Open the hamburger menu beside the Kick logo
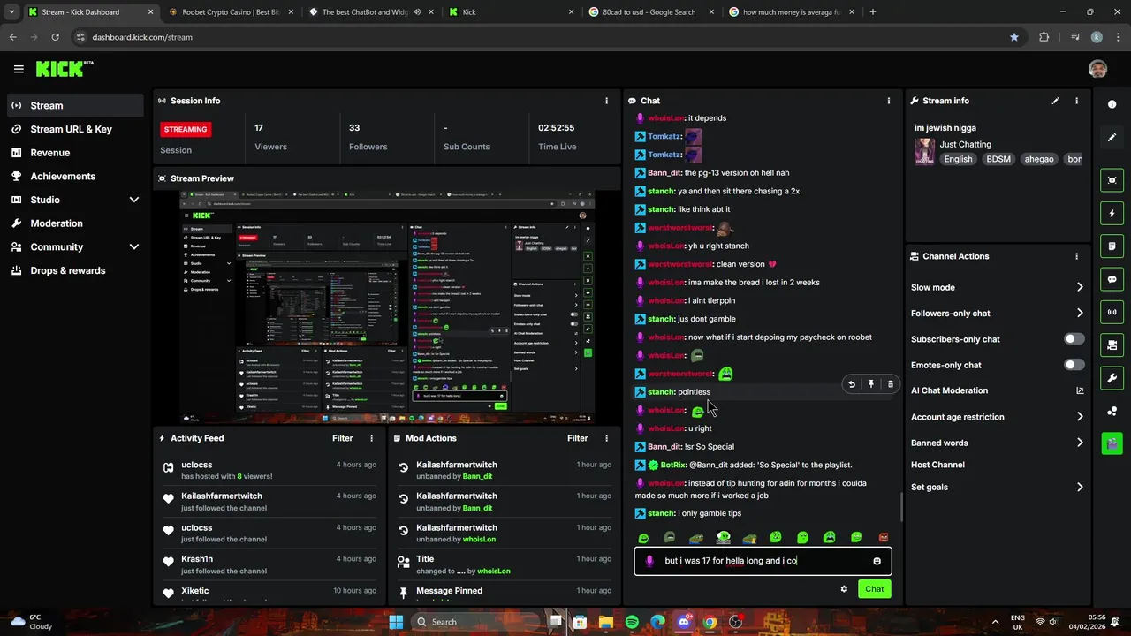This screenshot has height=636, width=1131. [19, 69]
